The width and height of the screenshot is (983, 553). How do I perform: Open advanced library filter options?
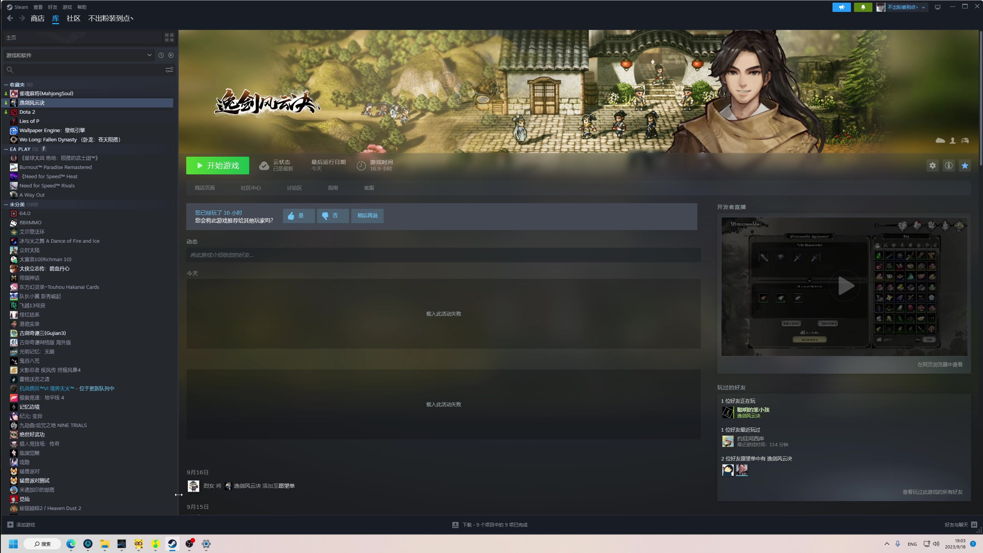point(169,70)
